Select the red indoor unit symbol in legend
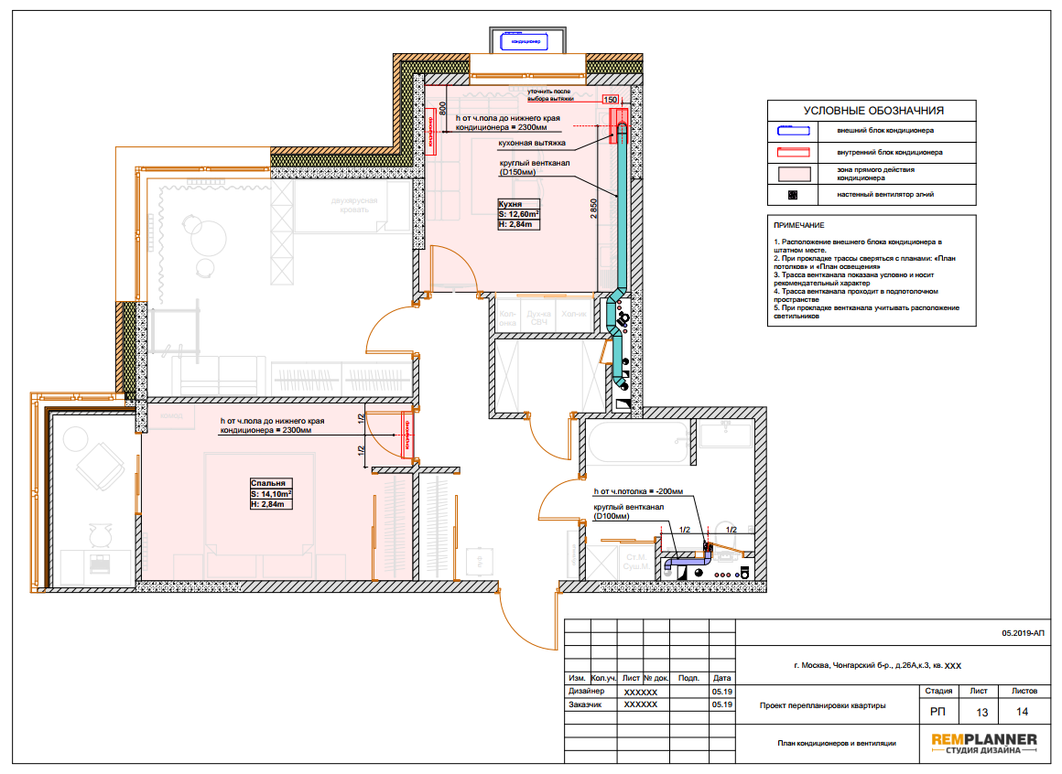 point(793,152)
